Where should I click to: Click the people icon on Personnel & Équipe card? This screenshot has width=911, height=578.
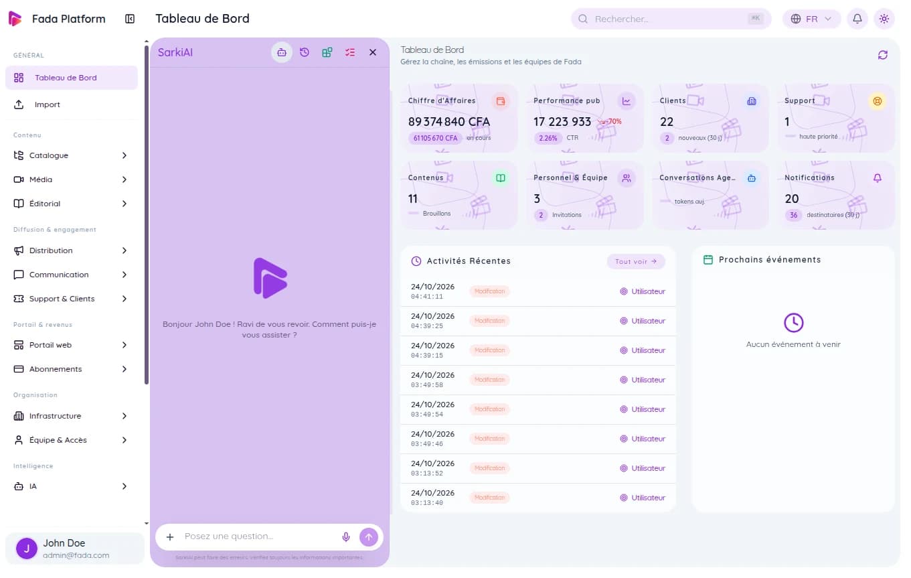tap(627, 178)
